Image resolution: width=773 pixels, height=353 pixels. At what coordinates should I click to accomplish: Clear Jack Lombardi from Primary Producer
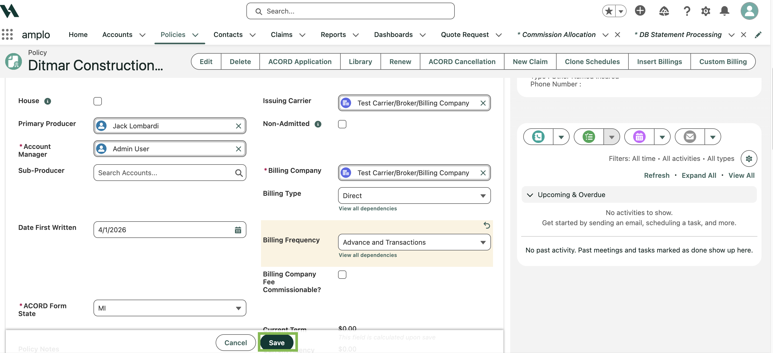coord(238,126)
